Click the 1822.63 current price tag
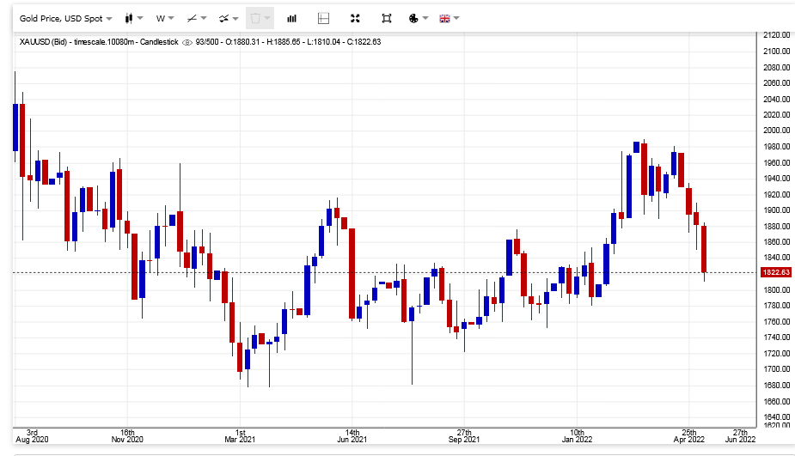This screenshot has width=795, height=456. pos(775,272)
